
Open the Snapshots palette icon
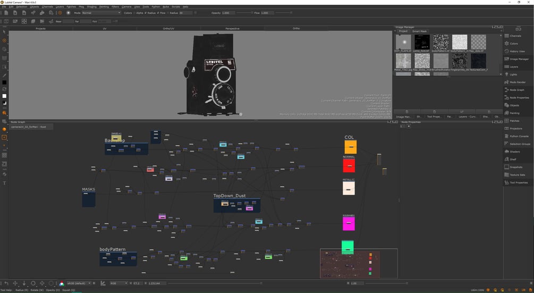click(x=507, y=167)
